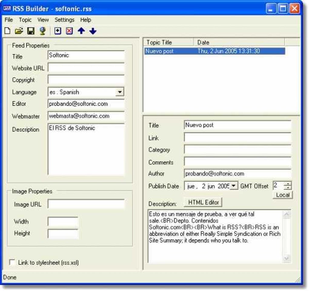Open the Help menu
This screenshot has height=291, width=309.
point(86,20)
